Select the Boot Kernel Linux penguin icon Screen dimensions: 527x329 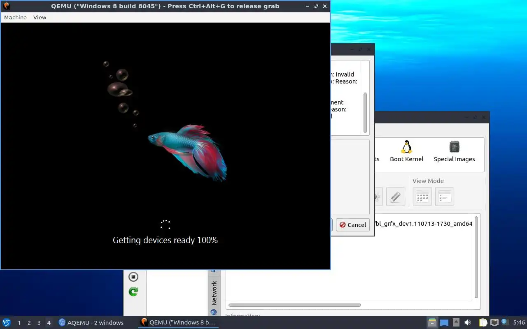[x=406, y=151]
